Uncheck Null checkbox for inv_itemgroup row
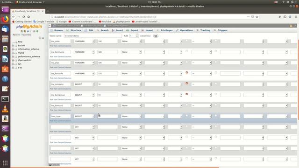 pyautogui.click(x=187, y=94)
